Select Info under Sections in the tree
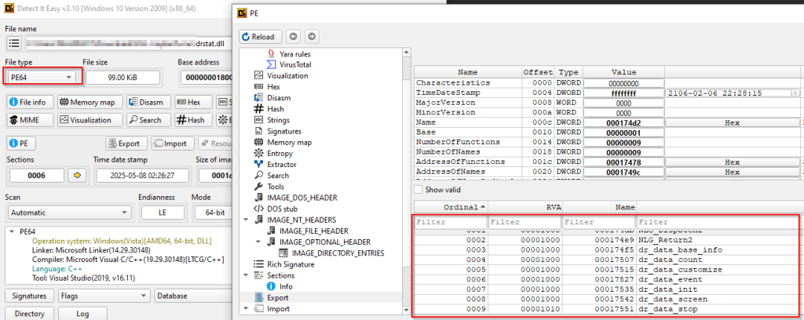804x320 pixels. [286, 287]
